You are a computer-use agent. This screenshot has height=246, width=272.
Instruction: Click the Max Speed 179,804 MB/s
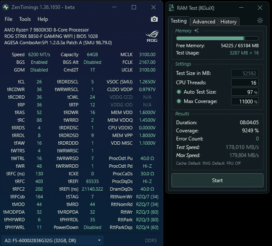244,155
